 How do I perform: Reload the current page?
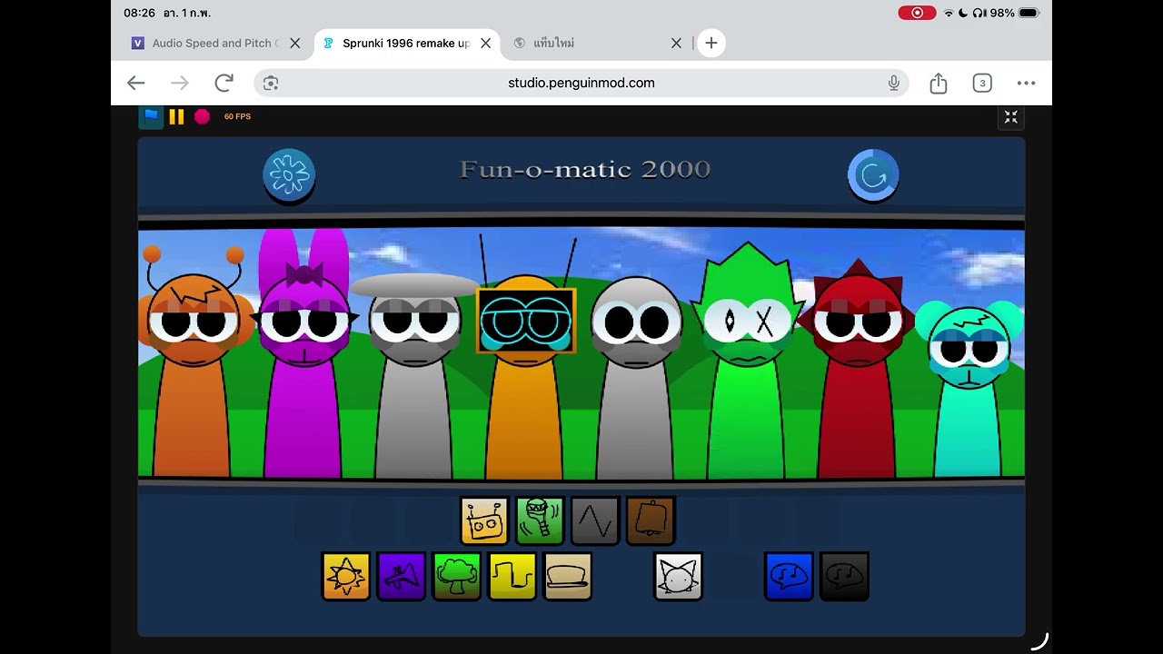224,83
